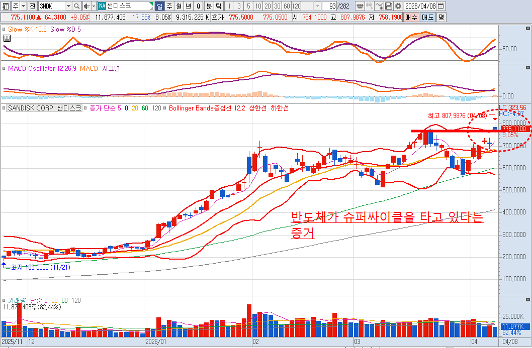Expand the SNDK ticker code dropdown
Screen dimensions: 532x348
click(x=68, y=6)
